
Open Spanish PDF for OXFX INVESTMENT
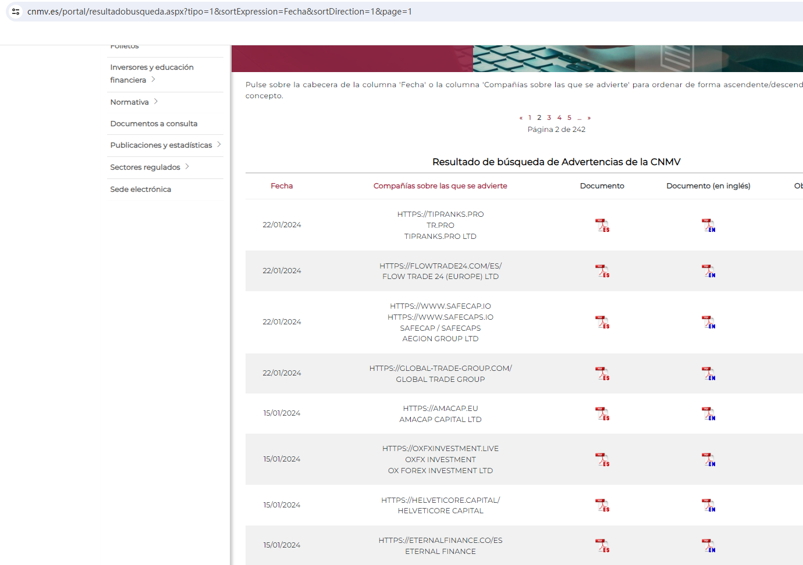click(x=602, y=460)
